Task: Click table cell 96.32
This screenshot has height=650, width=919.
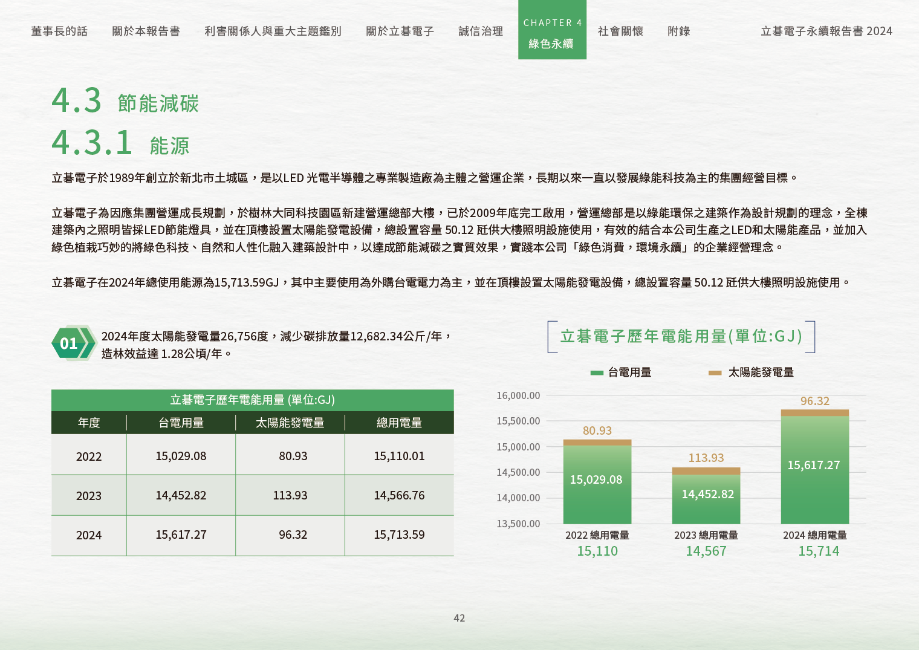Action: (293, 535)
